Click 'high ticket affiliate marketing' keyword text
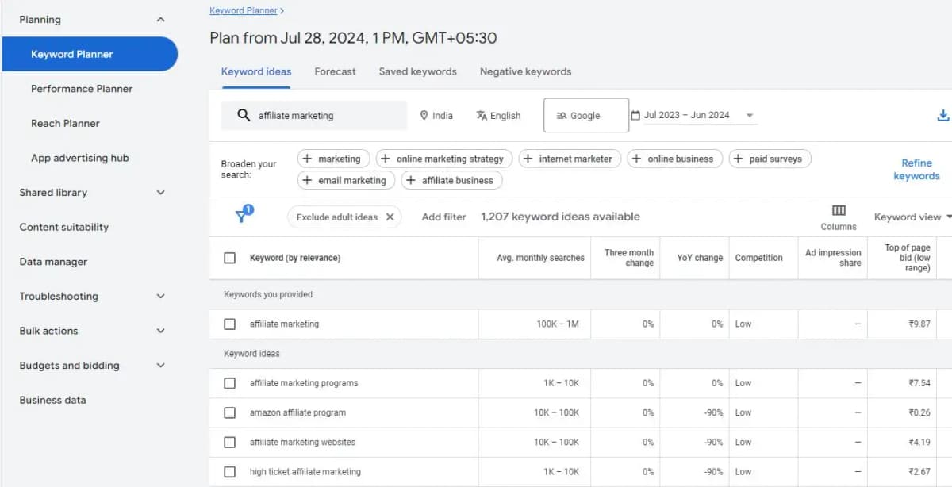This screenshot has height=487, width=952. coord(305,471)
